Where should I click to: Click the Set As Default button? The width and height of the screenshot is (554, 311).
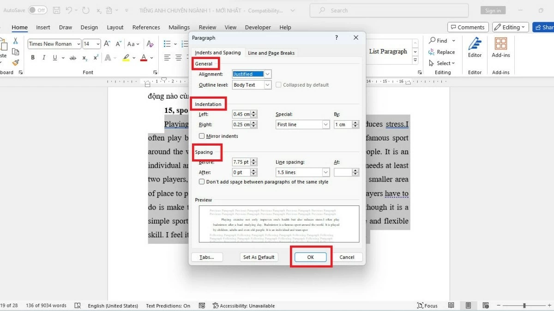(259, 257)
